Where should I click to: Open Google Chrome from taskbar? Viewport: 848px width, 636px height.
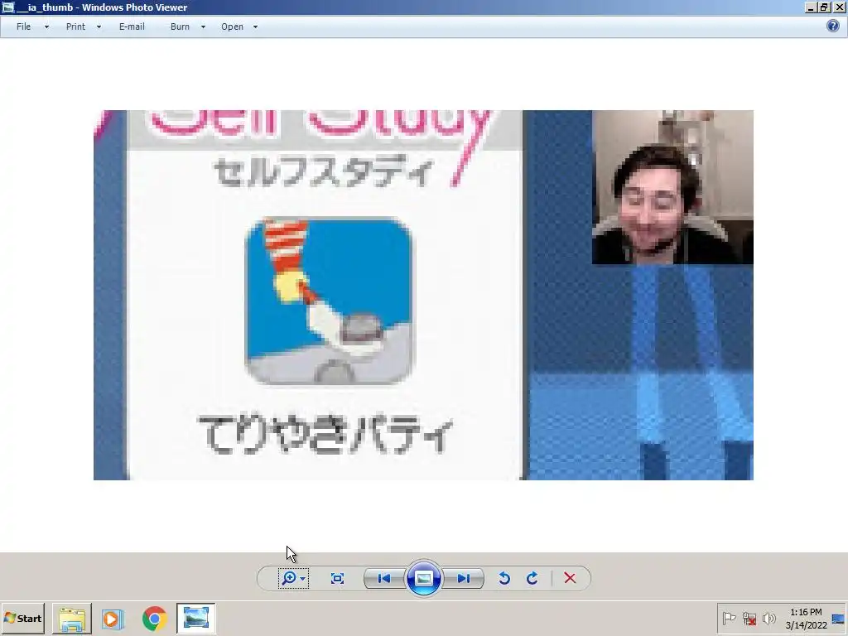(x=155, y=619)
